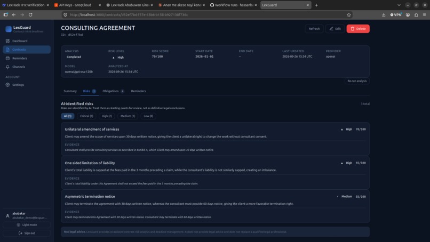Click the LexGuard logo icon
The height and width of the screenshot is (242, 430).
(9, 29)
